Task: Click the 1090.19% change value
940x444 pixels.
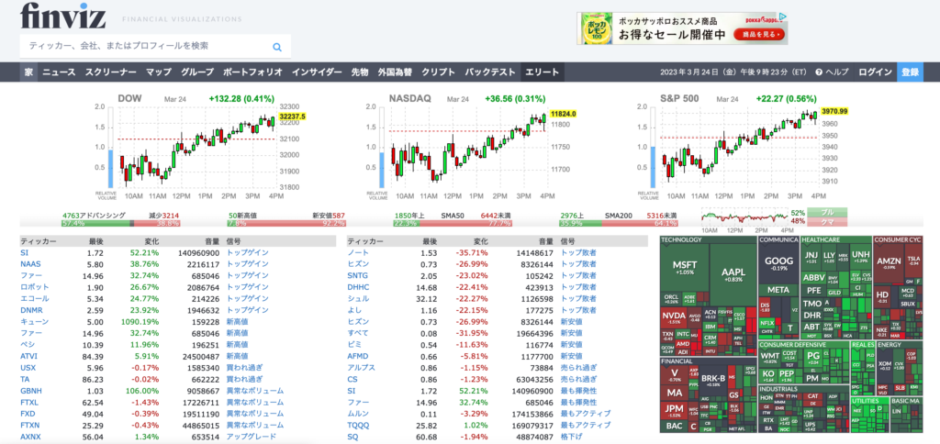Action: [x=140, y=322]
